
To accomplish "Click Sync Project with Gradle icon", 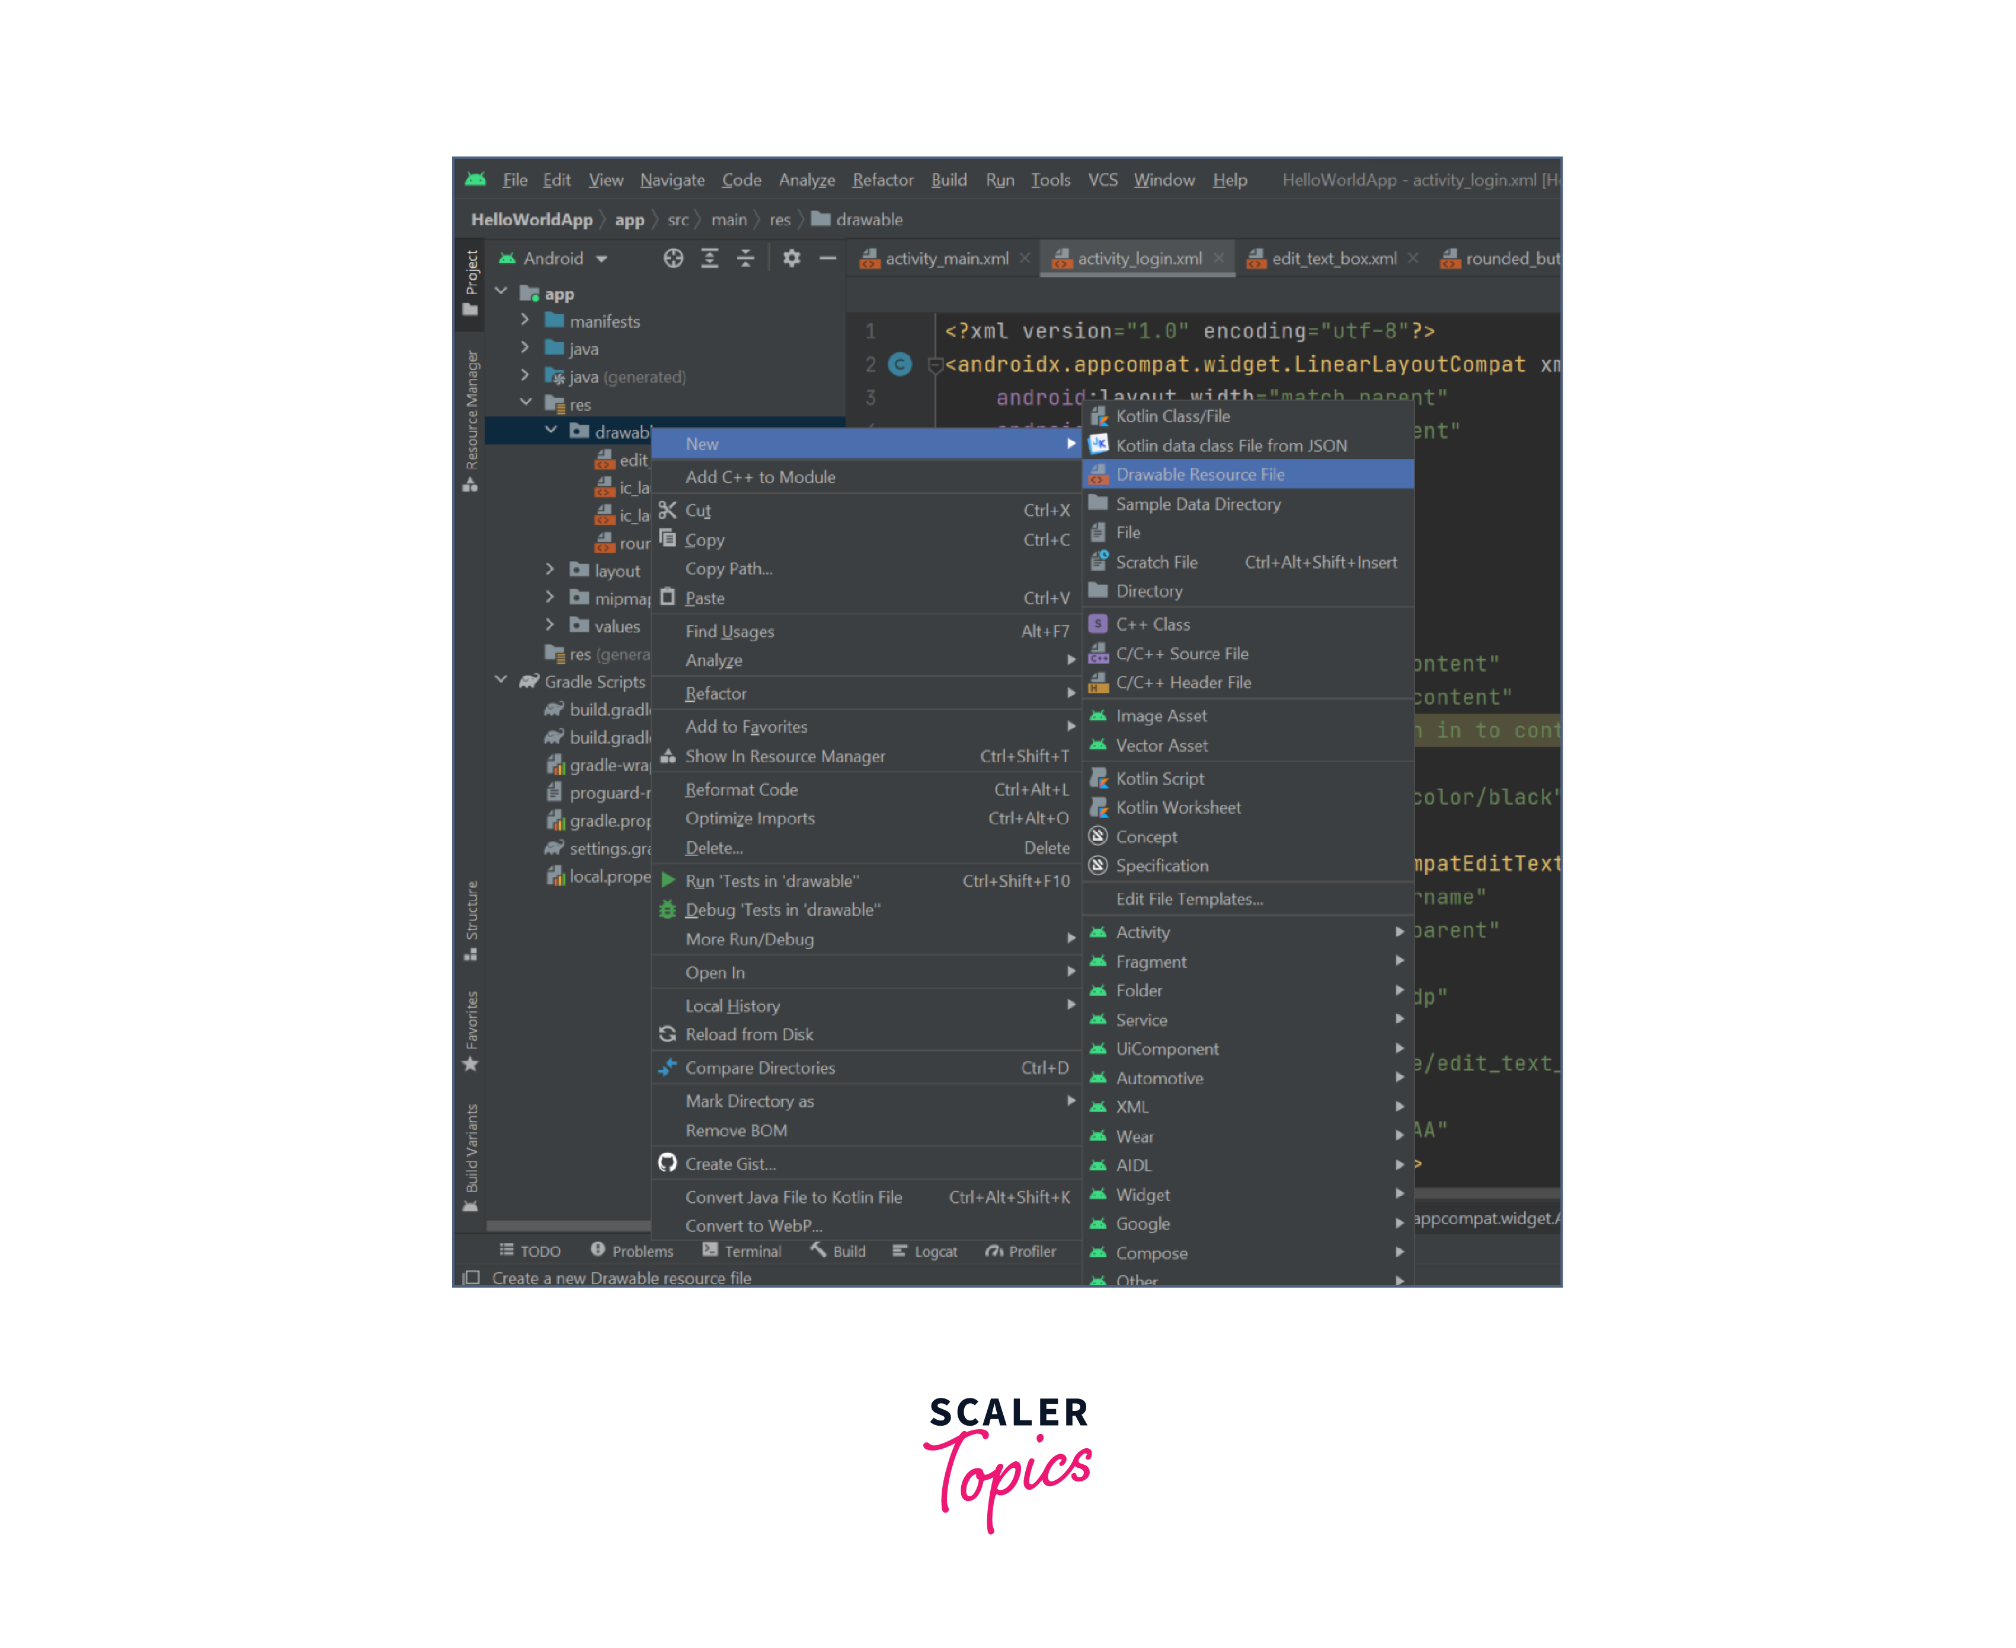I will click(677, 263).
